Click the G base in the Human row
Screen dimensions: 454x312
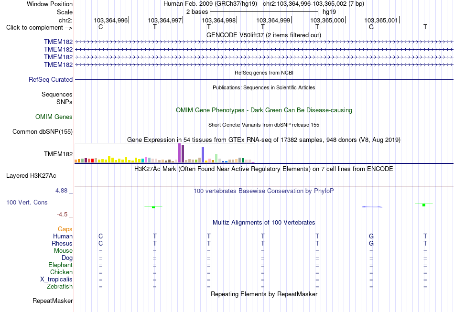(x=371, y=236)
